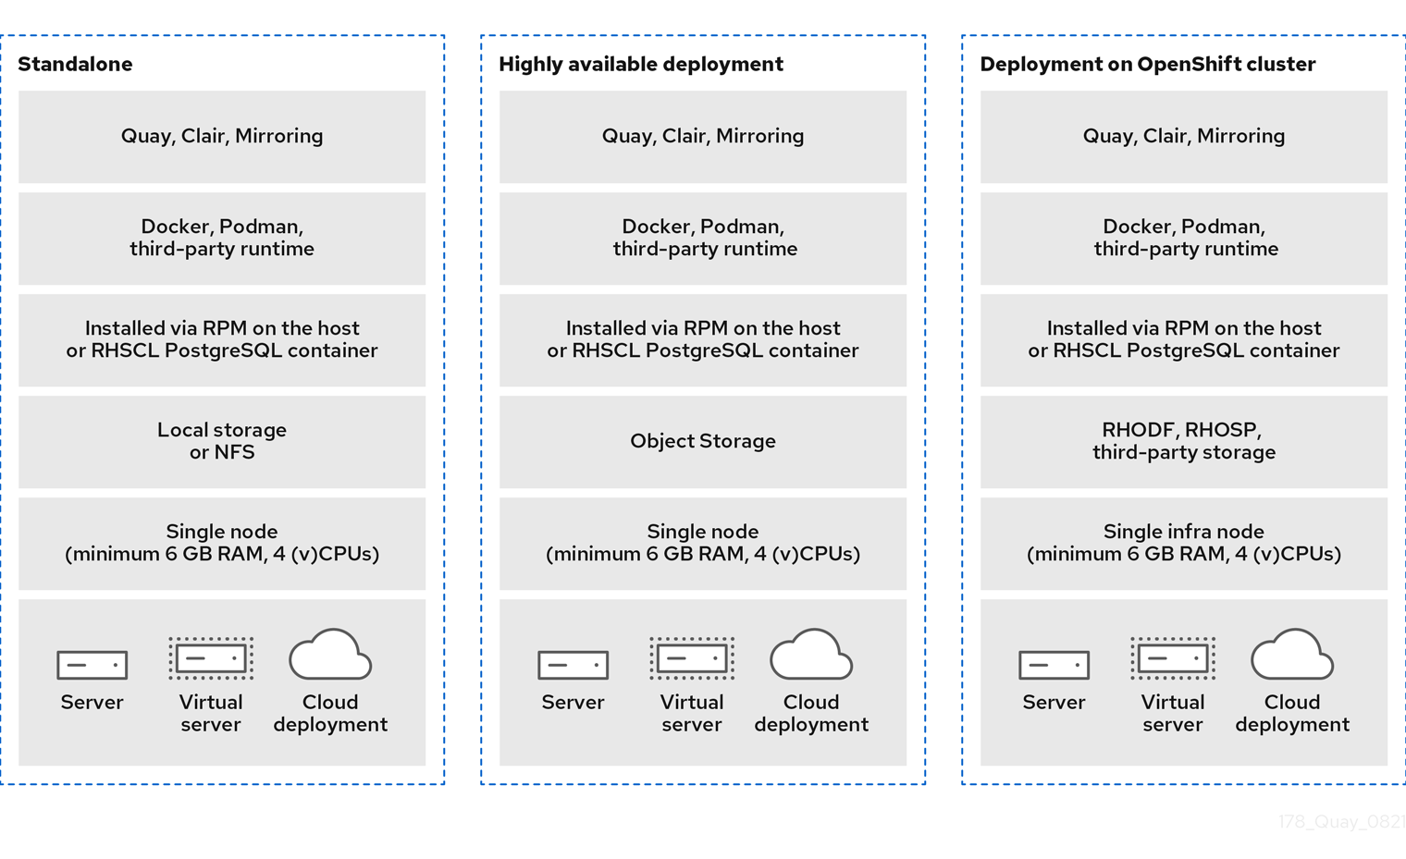Image resolution: width=1406 pixels, height=859 pixels.
Task: Select Single node box in Standalone panel
Action: (x=222, y=543)
